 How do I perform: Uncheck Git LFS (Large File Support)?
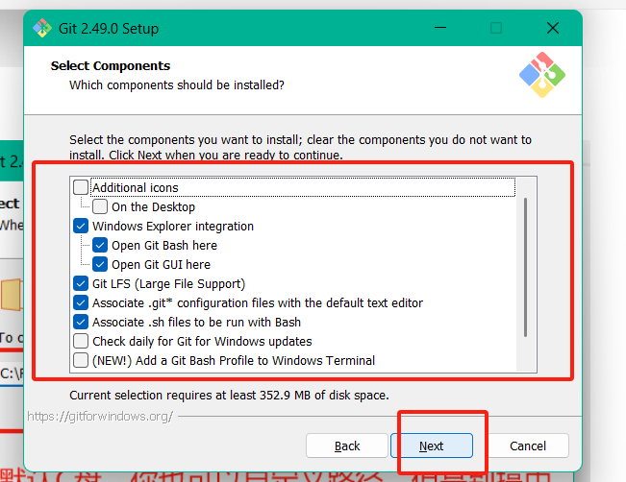pos(81,283)
